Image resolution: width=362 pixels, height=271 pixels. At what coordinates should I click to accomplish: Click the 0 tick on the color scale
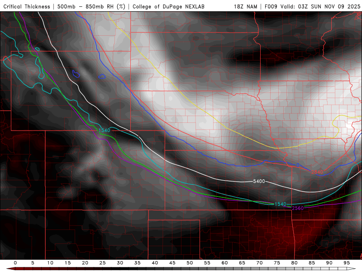click(x=15, y=263)
